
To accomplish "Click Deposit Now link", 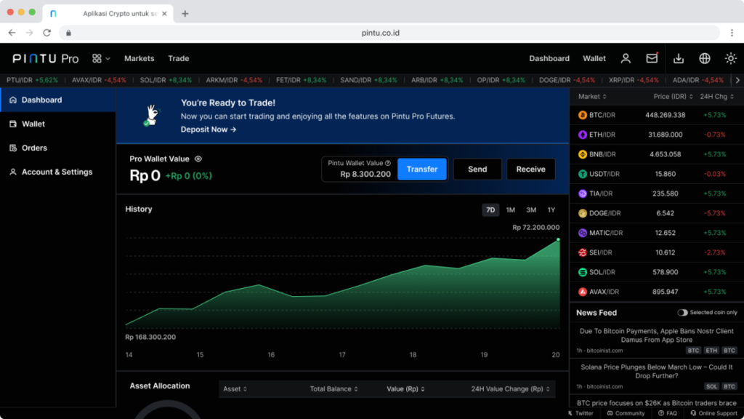I will pos(209,129).
